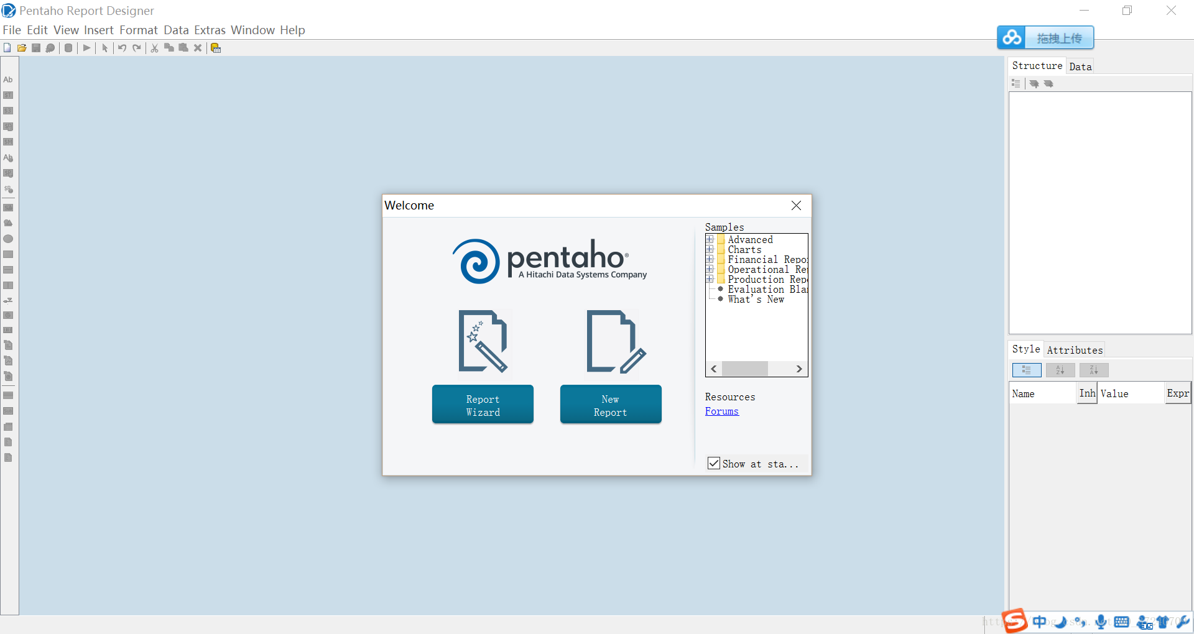Click the Samples horizontal scrollbar thumb
Screen dimensions: 1194x634
pos(745,369)
